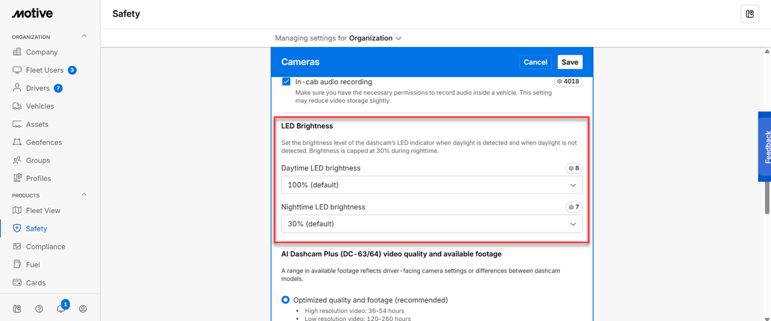Screen dimensions: 771x321
Task: Open the Daytime LED brightness dropdown
Action: [x=432, y=185]
